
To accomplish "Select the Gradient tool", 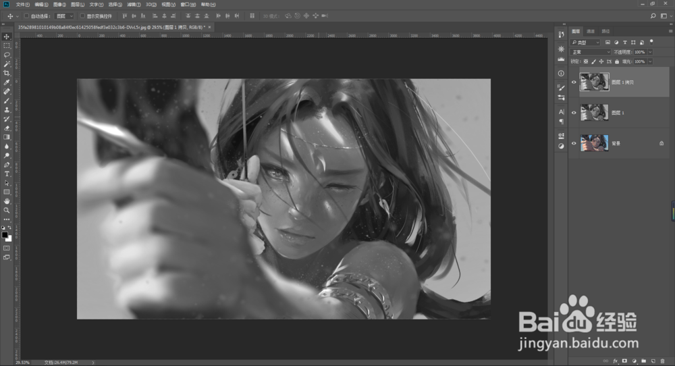I will pos(7,137).
